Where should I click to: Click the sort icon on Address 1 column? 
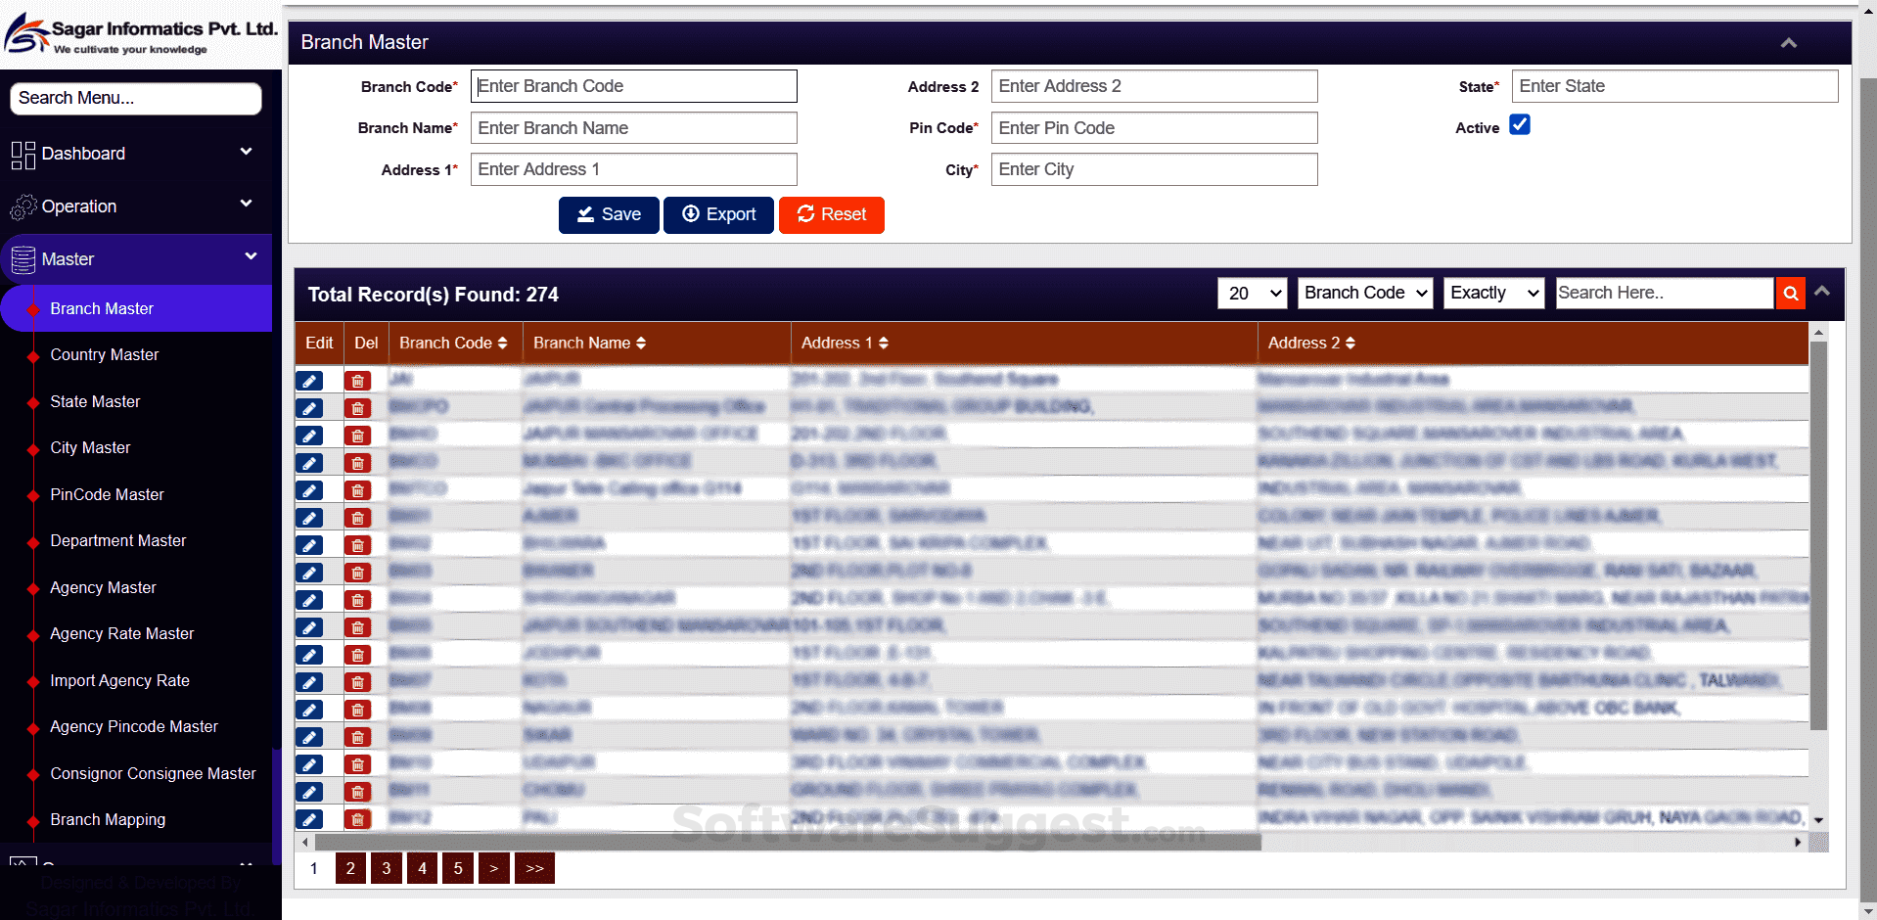pos(882,343)
